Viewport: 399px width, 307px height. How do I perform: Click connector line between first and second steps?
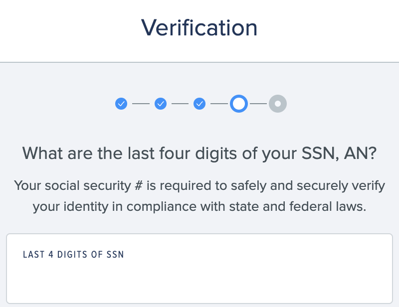point(141,104)
